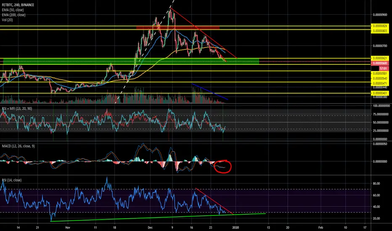
Task: Click the Dec label on the time axis
Action: point(150,228)
